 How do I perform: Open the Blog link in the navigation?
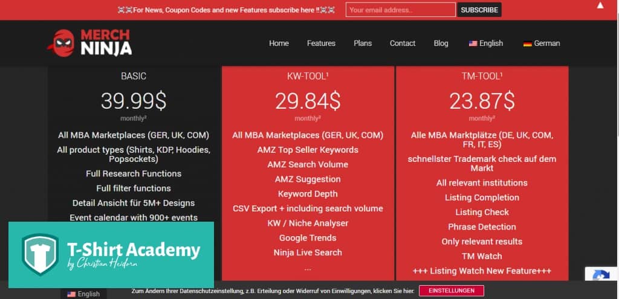pos(441,43)
